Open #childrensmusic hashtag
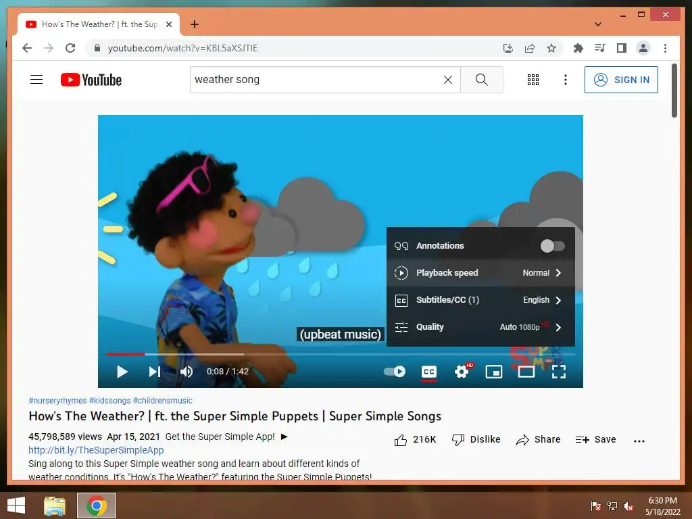Screen dimensions: 692x519 (163, 400)
